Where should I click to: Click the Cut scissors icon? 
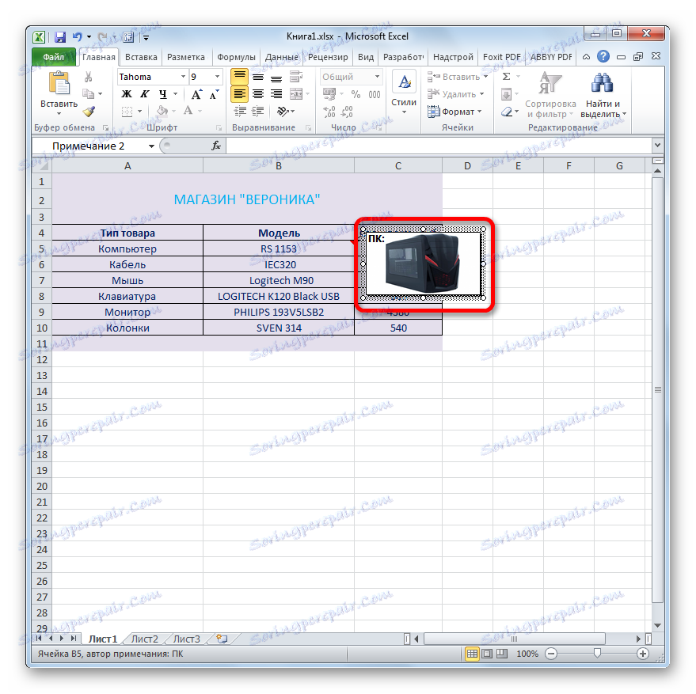(89, 78)
